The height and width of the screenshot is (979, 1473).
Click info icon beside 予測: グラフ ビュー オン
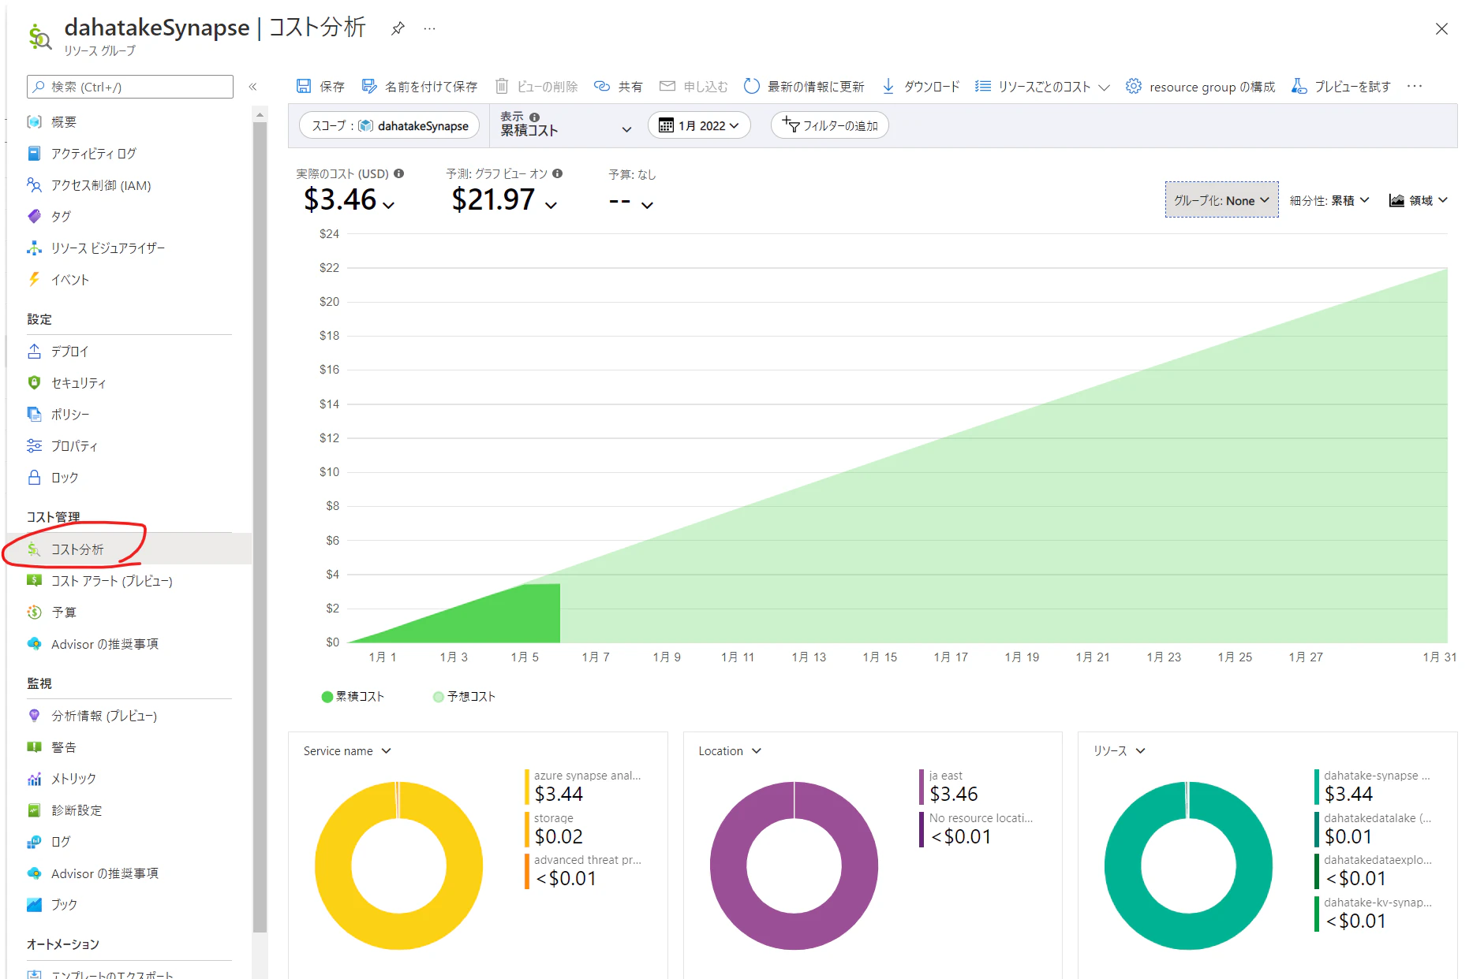[x=558, y=173]
